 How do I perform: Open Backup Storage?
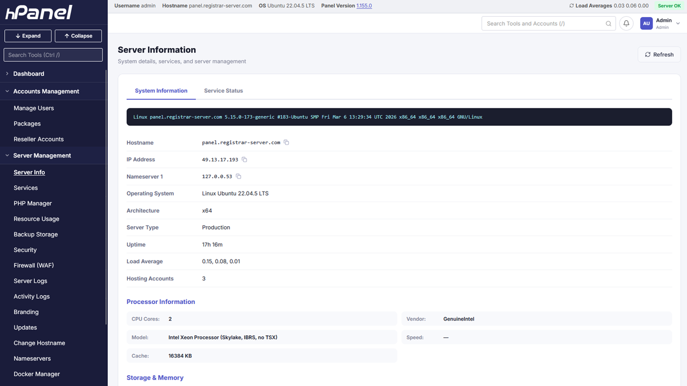coord(36,235)
